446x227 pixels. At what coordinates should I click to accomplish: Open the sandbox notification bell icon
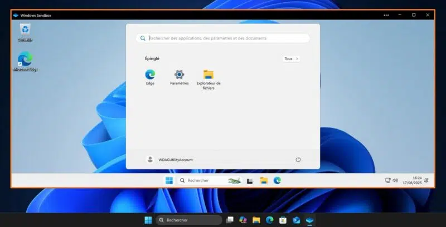426,180
